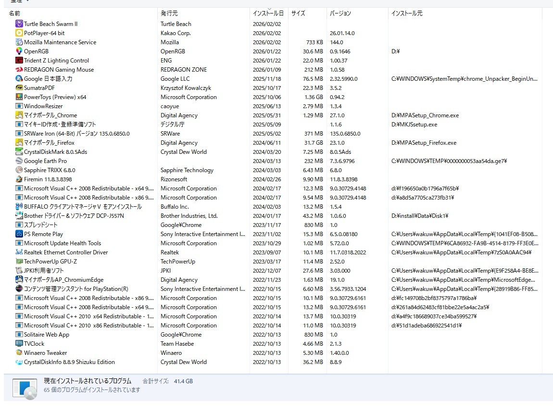Click the デジタル庁 publisher cell
Screen dimensions: 553x414
[173, 125]
